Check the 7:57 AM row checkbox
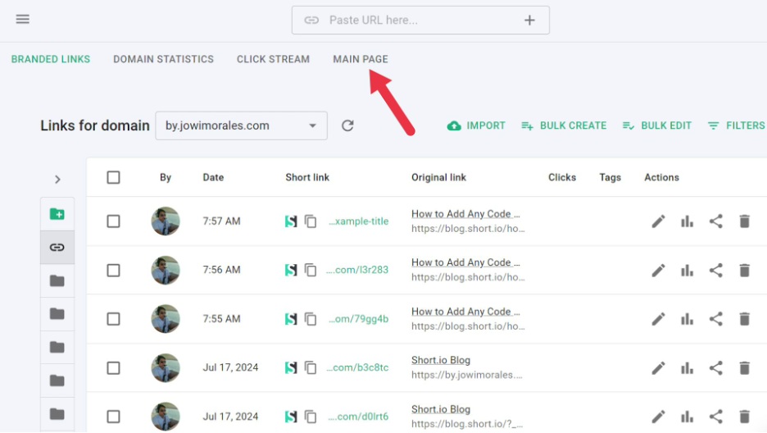Screen dimensions: 767x433 click(113, 221)
